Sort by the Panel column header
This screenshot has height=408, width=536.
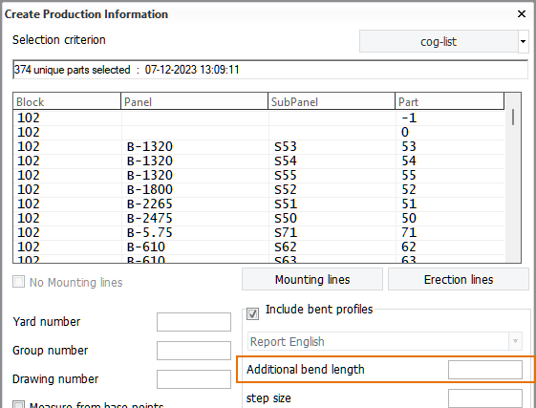[194, 101]
